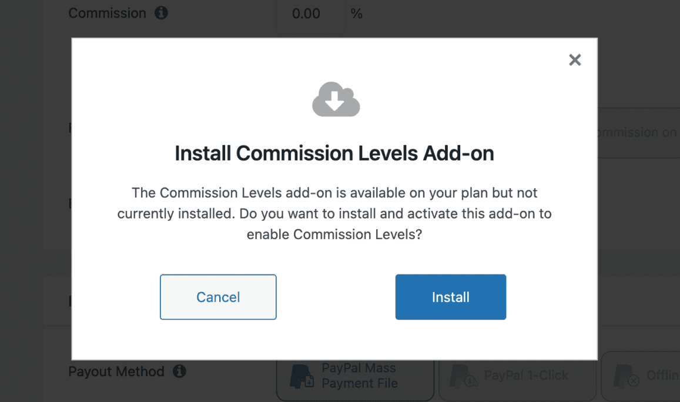
Task: Click the add-on availability description text
Action: 334,213
